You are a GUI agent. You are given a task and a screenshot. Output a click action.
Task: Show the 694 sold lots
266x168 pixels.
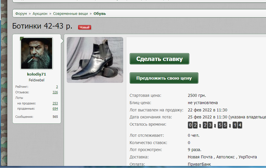click(55, 108)
